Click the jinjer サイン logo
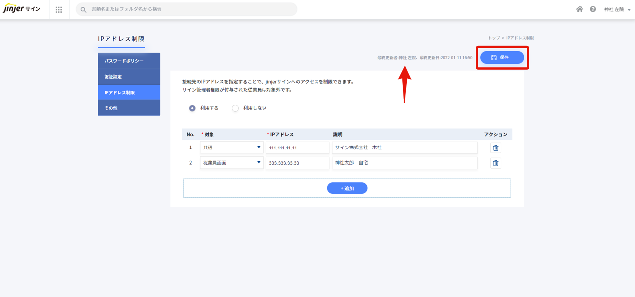This screenshot has width=635, height=297. [22, 9]
